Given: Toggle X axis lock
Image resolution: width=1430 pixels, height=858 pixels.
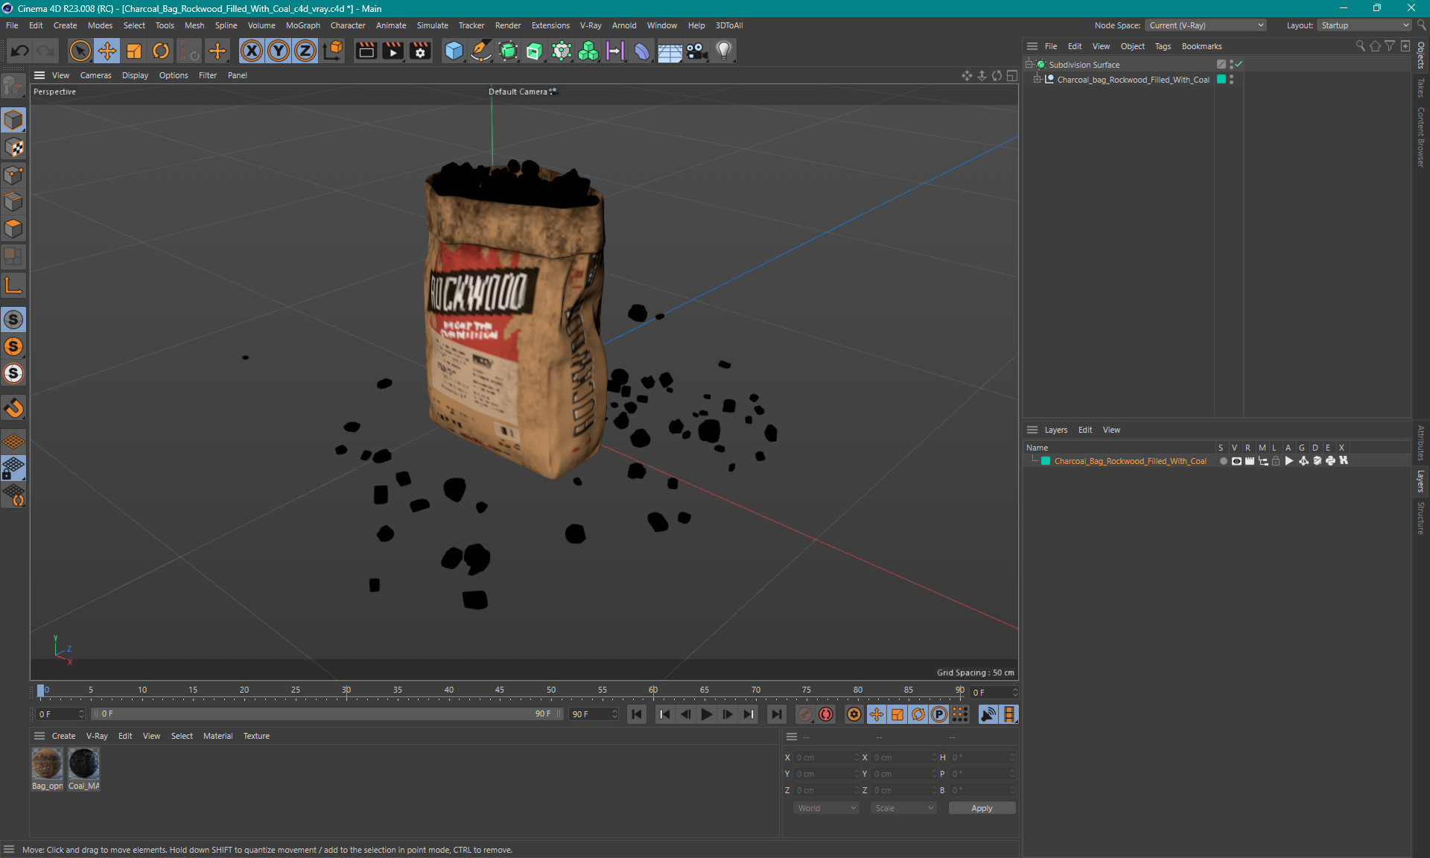Looking at the screenshot, I should tap(252, 51).
